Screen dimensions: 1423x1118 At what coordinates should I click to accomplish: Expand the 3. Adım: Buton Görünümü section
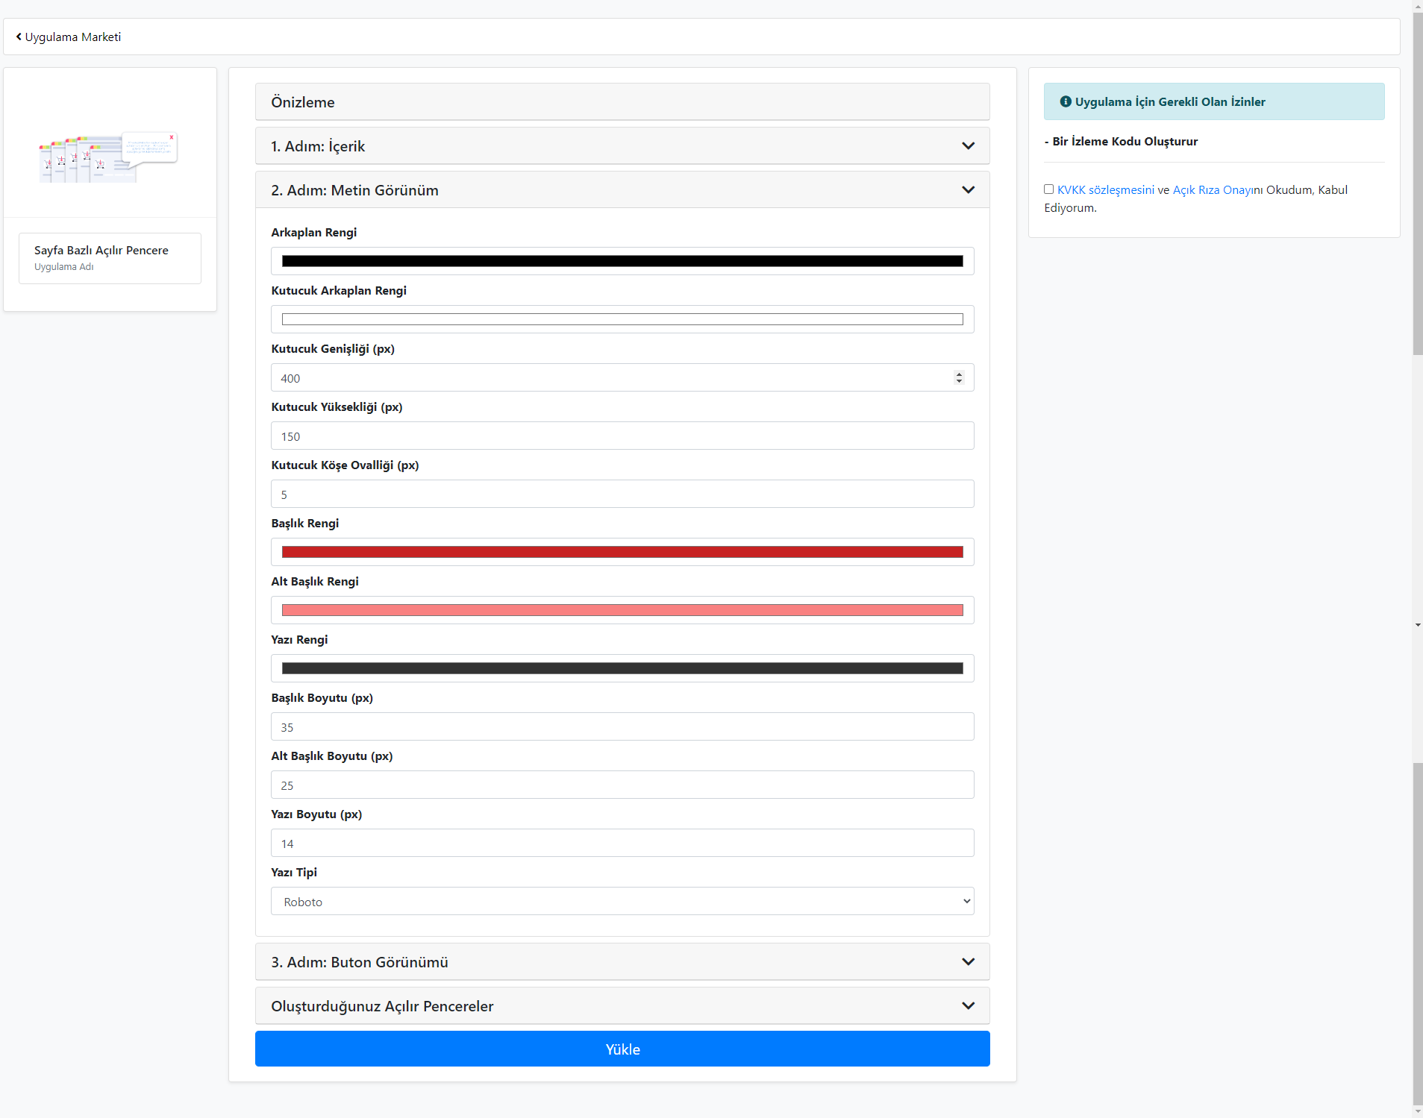(622, 961)
